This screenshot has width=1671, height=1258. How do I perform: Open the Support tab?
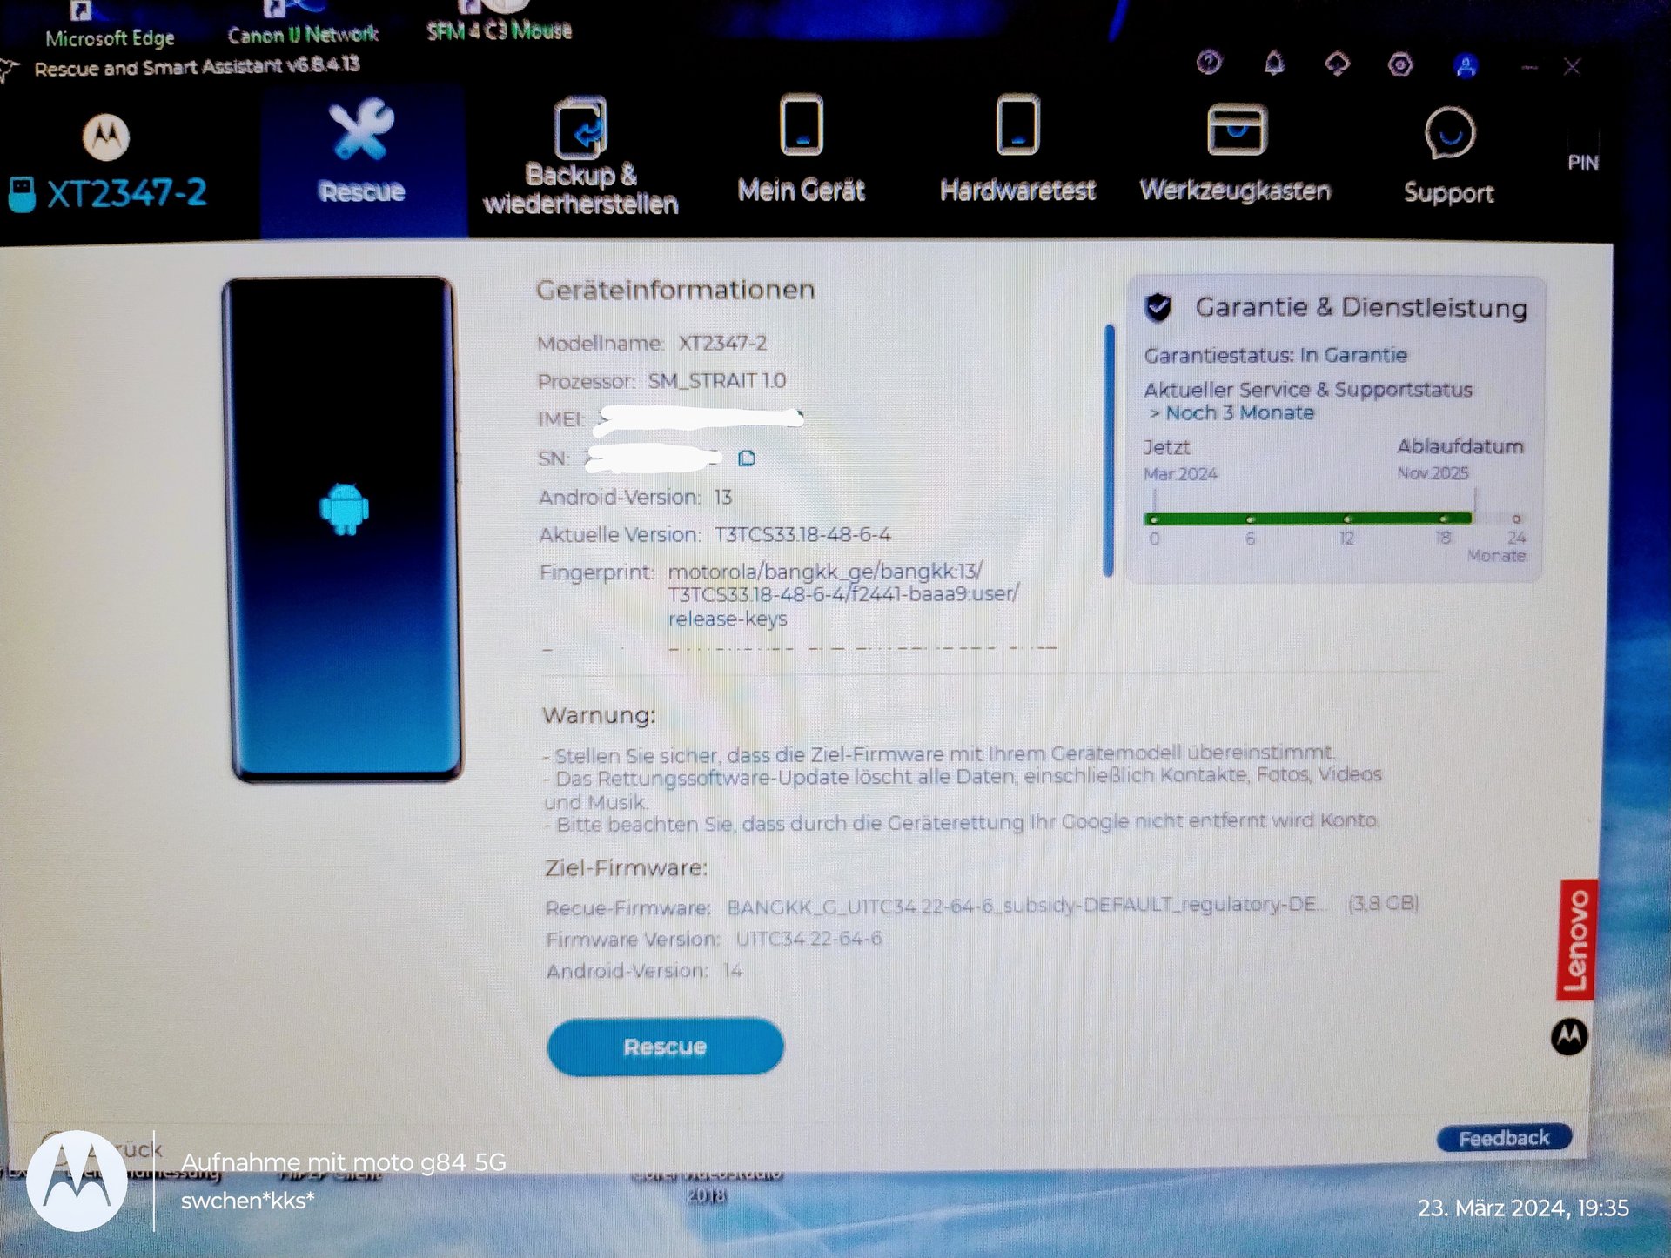click(1448, 157)
